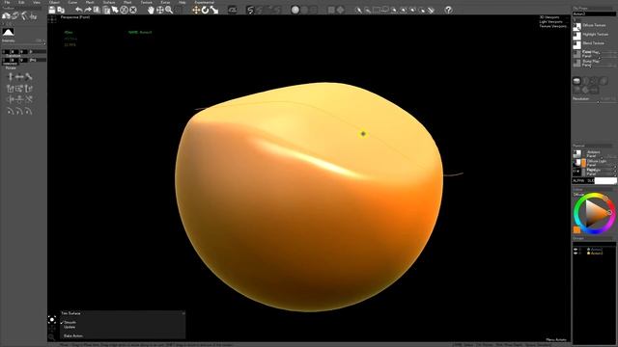
Task: Expand the Light Viewports list
Action: 550,21
